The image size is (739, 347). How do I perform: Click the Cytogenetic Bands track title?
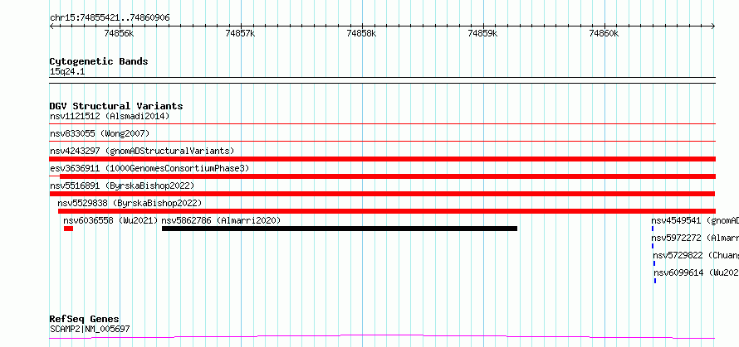point(99,61)
